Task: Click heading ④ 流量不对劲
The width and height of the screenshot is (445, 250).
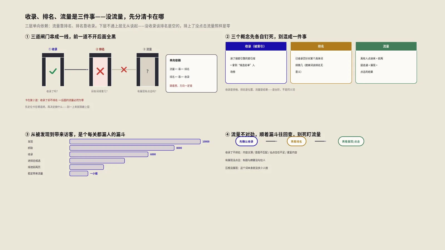Action: tap(273, 134)
